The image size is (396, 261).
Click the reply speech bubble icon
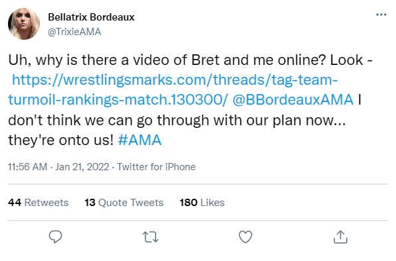55,236
